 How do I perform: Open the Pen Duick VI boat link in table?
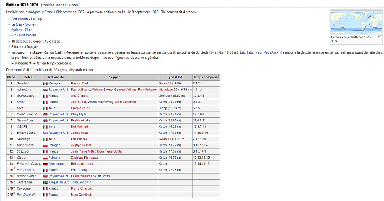click(x=26, y=170)
